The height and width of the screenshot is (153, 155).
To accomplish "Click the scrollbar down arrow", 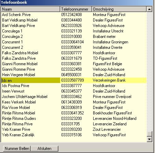I will (149, 139).
